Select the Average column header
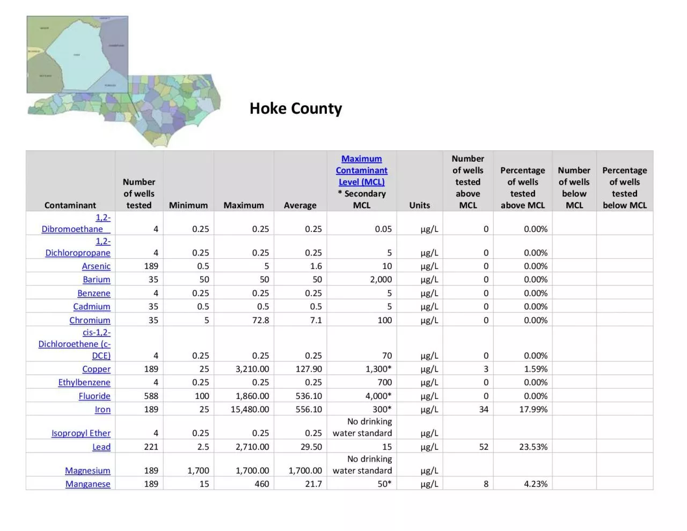This screenshot has width=687, height=531. click(x=300, y=205)
